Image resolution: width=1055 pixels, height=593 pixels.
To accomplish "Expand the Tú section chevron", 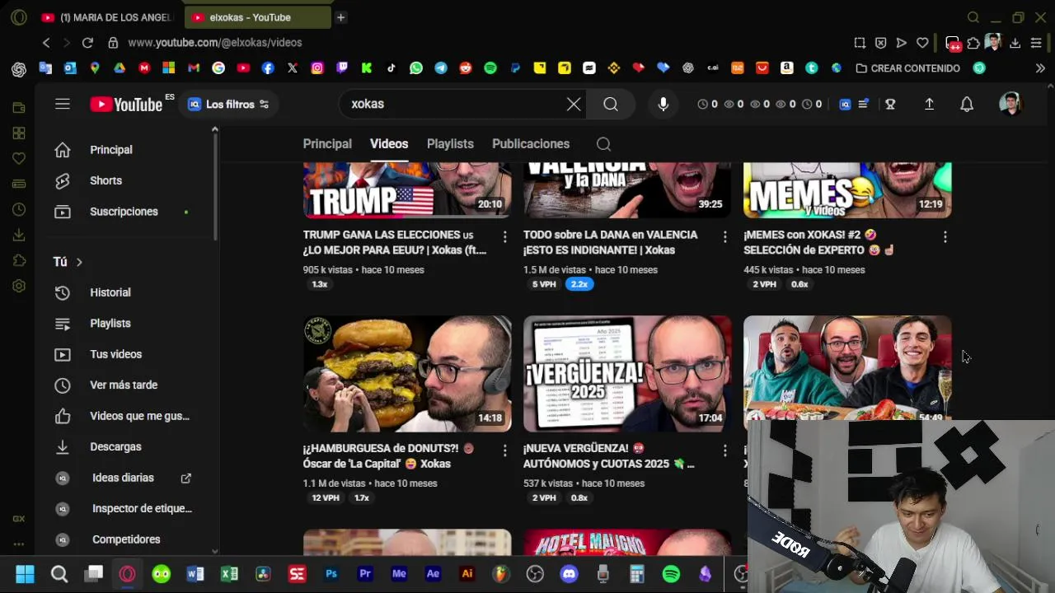I will click(79, 262).
